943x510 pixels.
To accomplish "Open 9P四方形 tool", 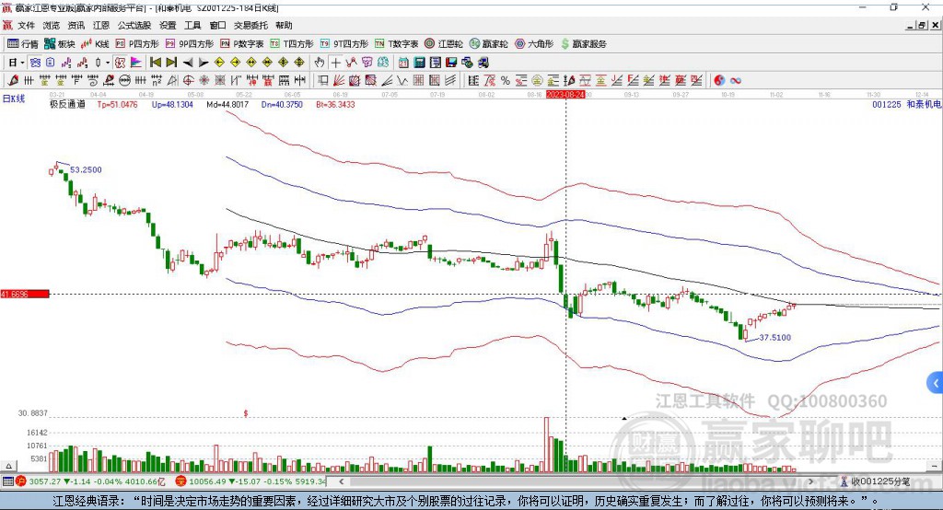I will pos(190,44).
